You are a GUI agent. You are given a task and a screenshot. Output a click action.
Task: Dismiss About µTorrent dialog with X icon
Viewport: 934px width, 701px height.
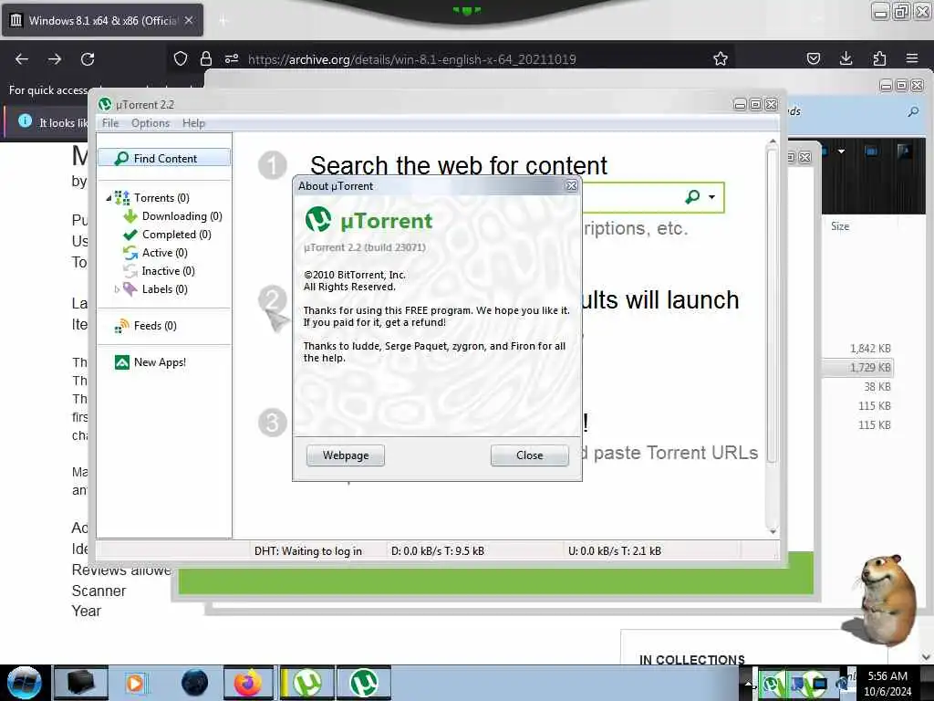(571, 186)
